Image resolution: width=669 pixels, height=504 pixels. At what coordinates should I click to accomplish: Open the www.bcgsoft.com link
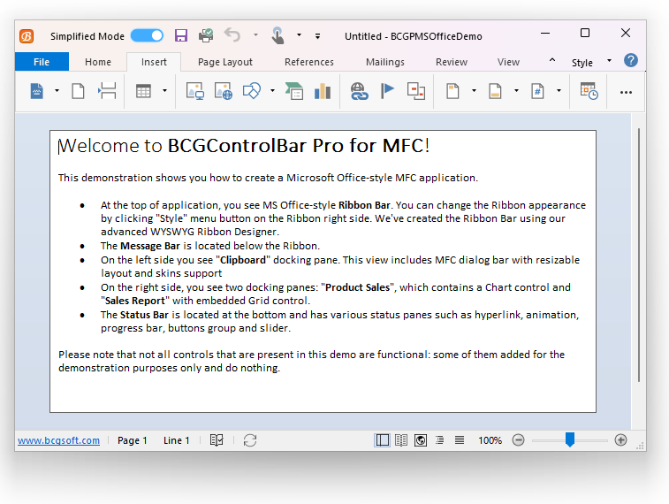tap(58, 440)
